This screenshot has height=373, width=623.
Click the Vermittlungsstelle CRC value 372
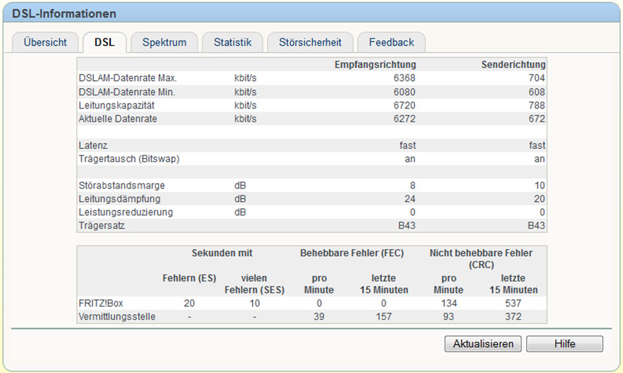[513, 317]
